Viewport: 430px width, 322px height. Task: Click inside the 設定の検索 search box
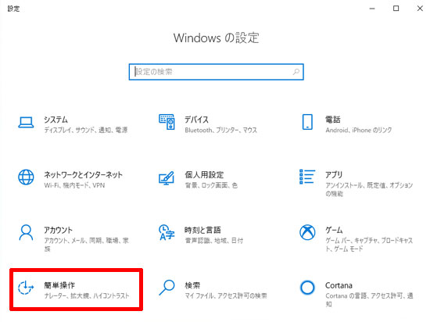click(216, 72)
